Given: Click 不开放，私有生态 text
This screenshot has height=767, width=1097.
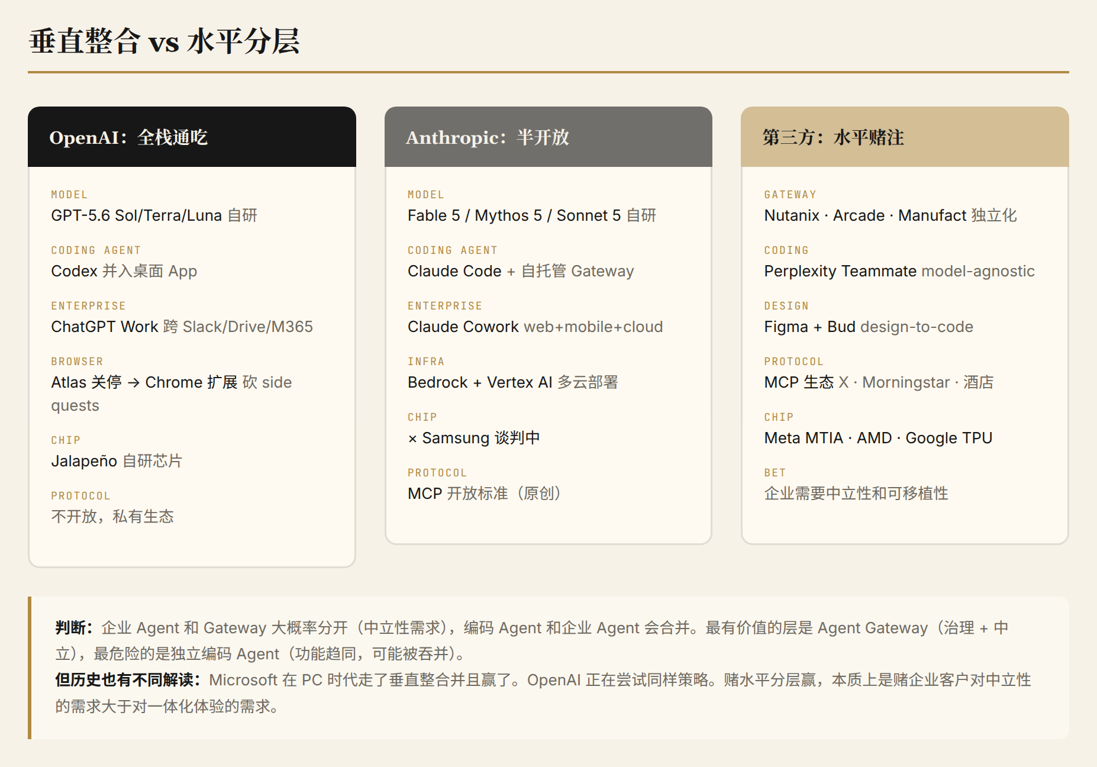Looking at the screenshot, I should tap(112, 517).
